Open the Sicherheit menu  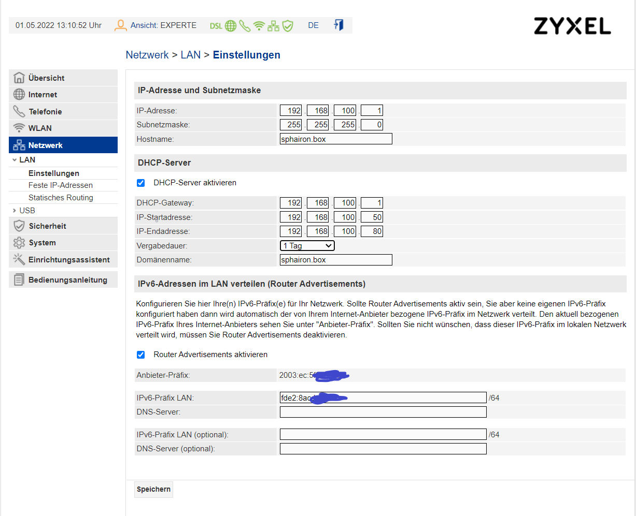point(63,226)
